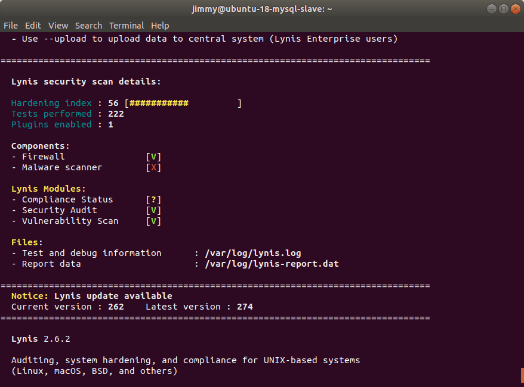The image size is (524, 387).
Task: Click the "(Linux, macOS, BSD, and others)" line
Action: [x=94, y=371]
